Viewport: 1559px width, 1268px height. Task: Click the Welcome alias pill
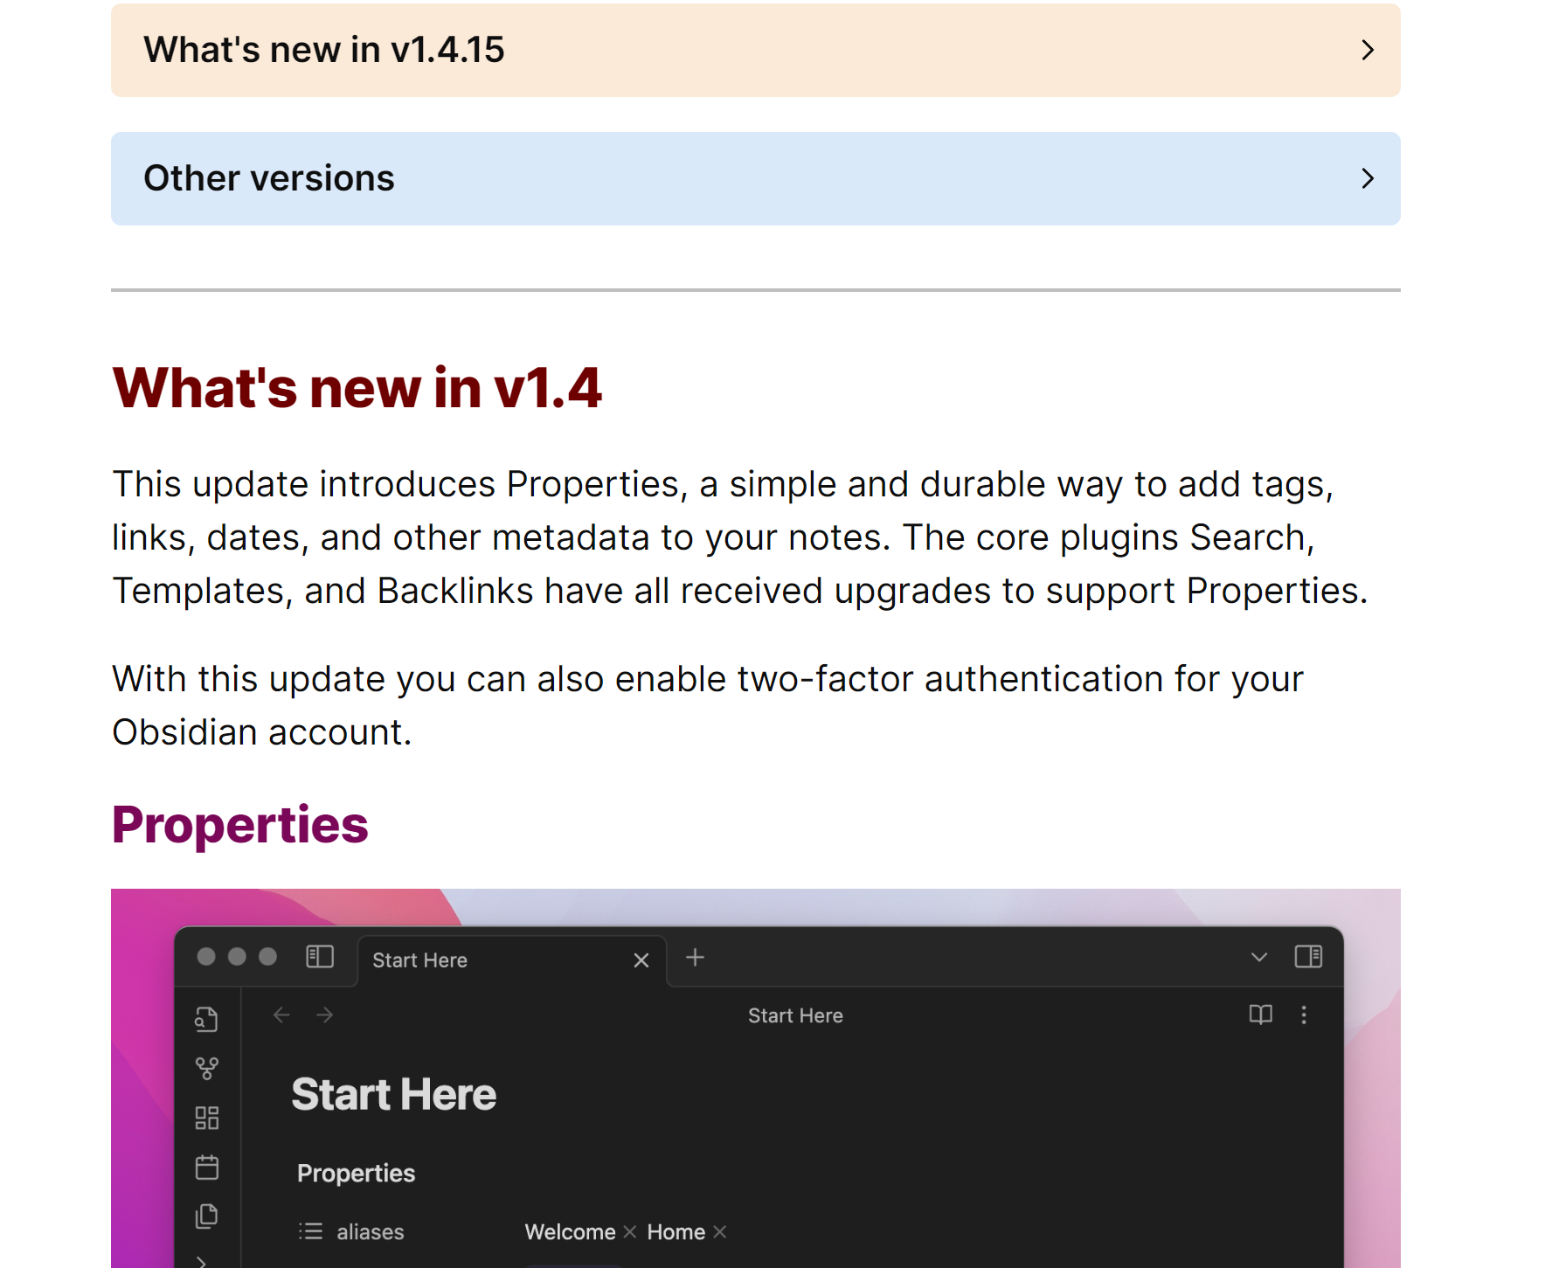click(x=570, y=1232)
